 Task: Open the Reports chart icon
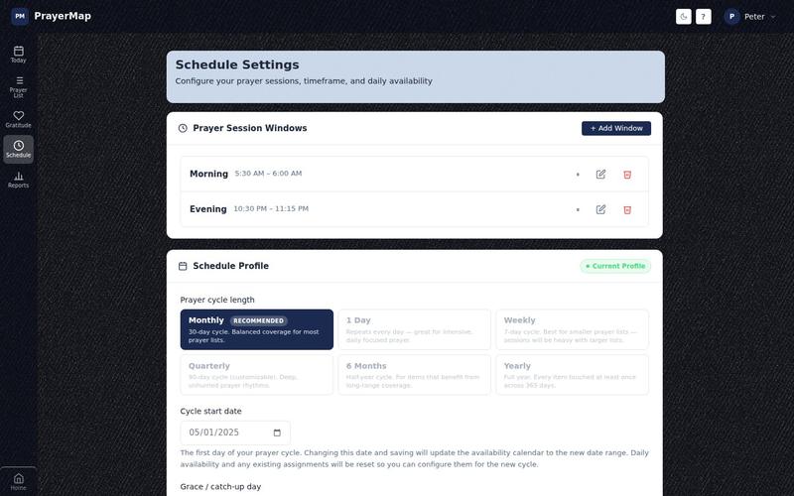(x=18, y=180)
